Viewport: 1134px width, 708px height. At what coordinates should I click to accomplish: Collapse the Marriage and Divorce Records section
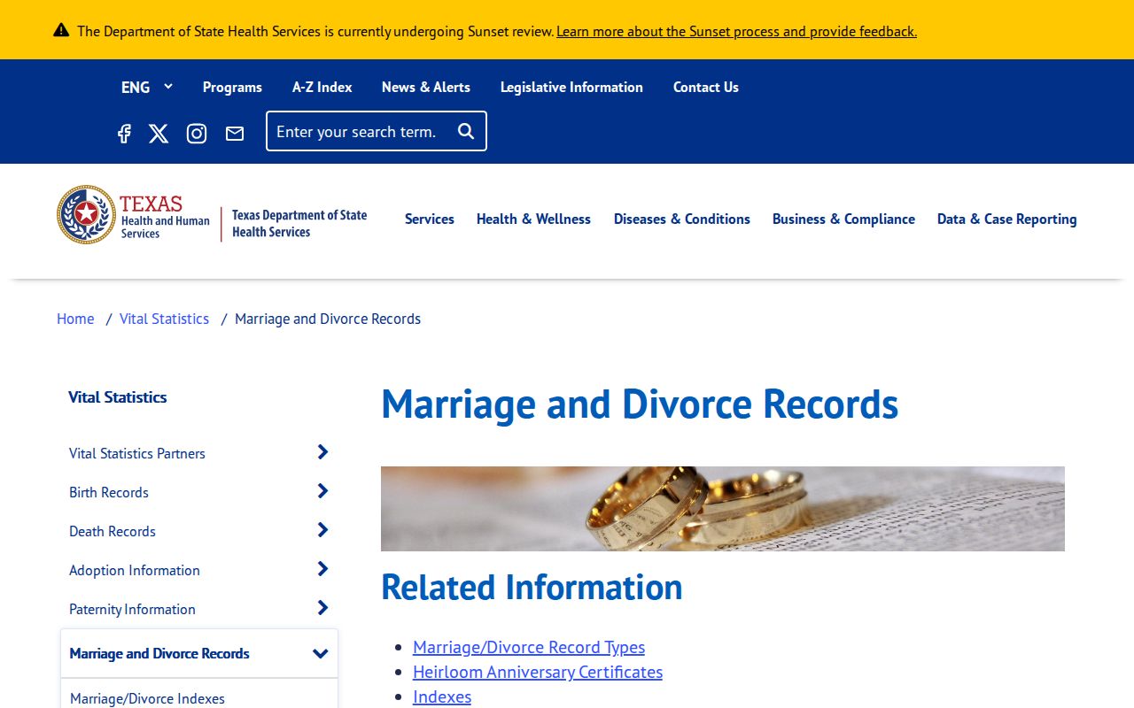321,653
